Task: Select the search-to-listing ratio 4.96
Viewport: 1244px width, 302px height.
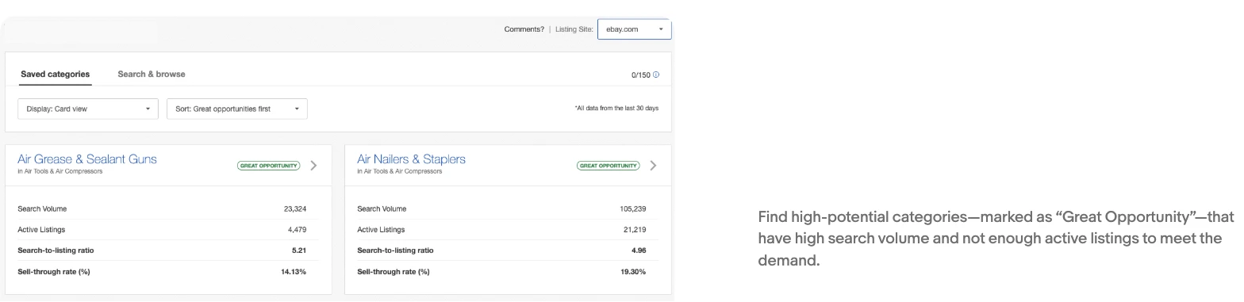Action: pyautogui.click(x=639, y=250)
